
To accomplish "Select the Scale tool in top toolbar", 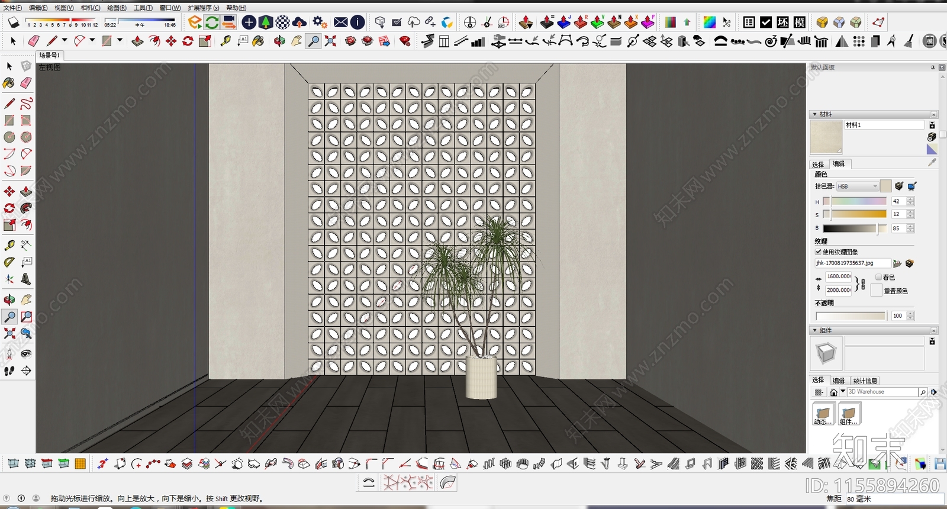I will coord(205,41).
